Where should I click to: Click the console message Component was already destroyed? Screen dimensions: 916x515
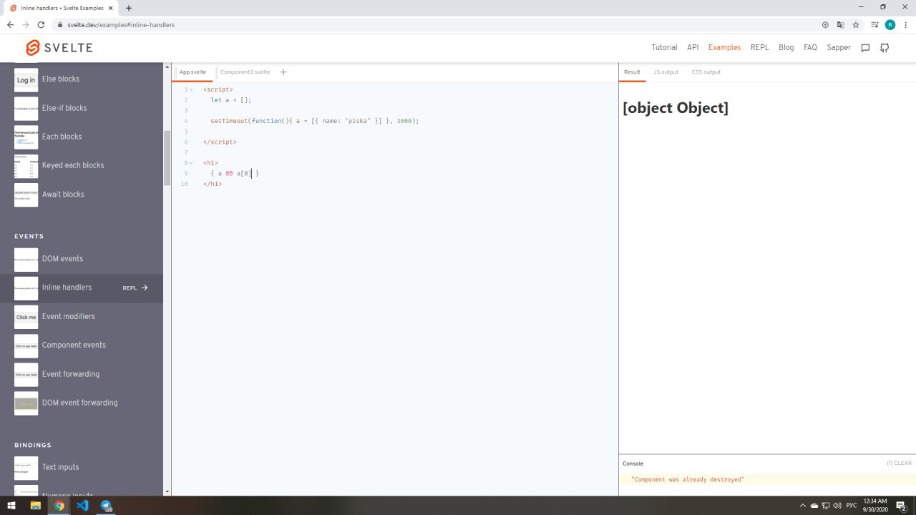(x=688, y=479)
